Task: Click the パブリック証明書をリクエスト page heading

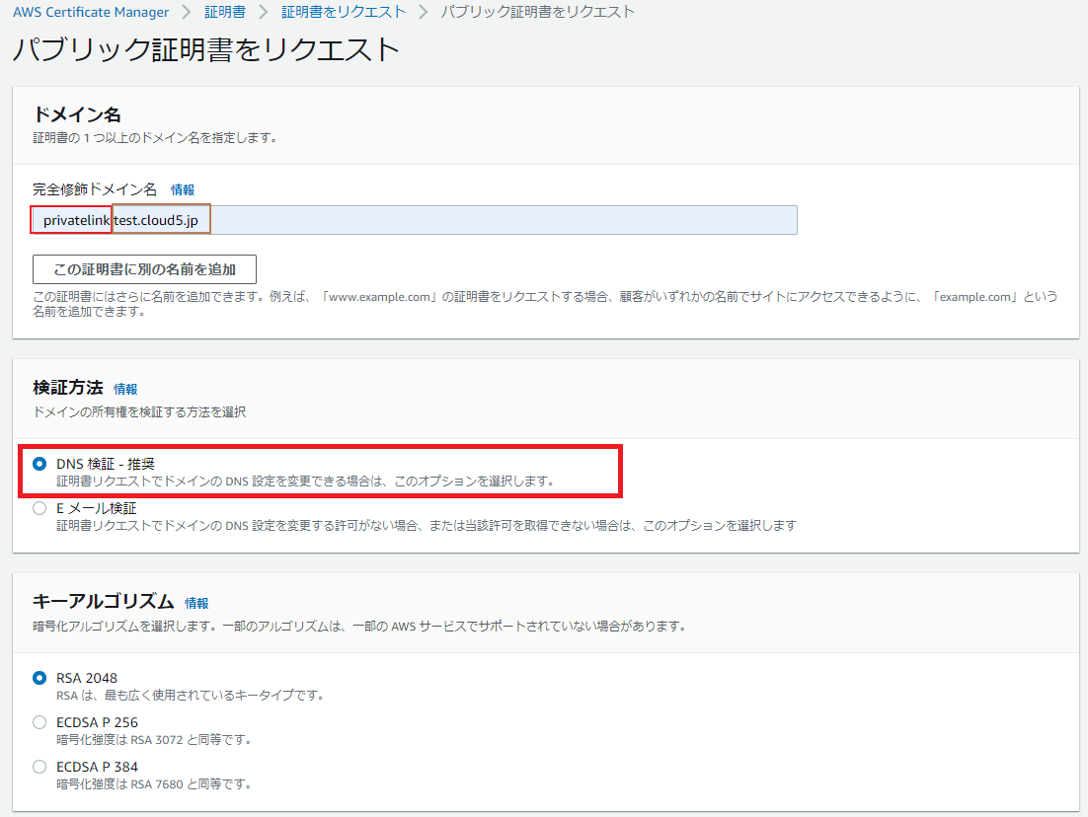Action: [206, 49]
